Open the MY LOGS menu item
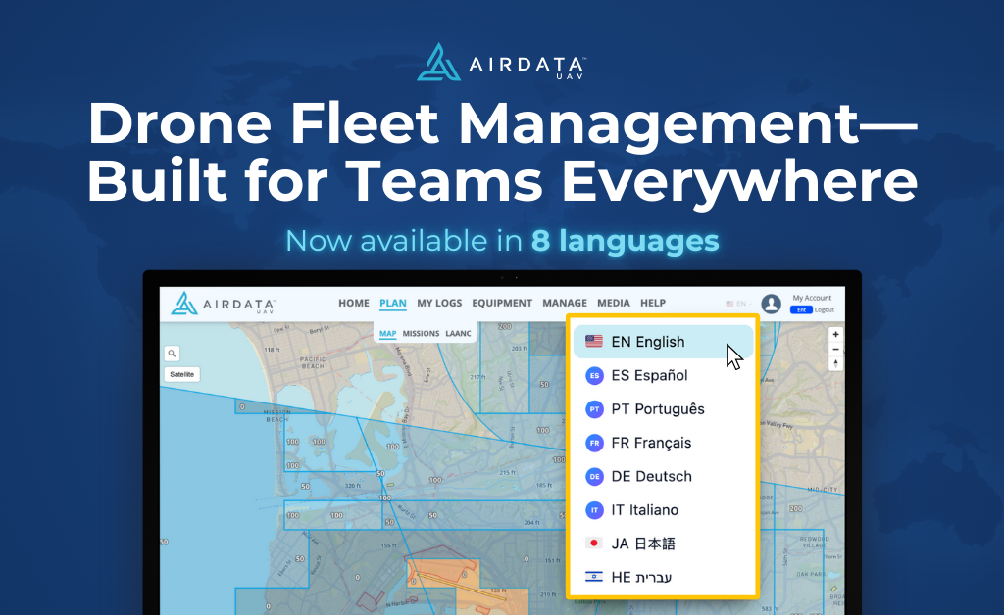Screen dimensions: 1004x615 pyautogui.click(x=439, y=304)
